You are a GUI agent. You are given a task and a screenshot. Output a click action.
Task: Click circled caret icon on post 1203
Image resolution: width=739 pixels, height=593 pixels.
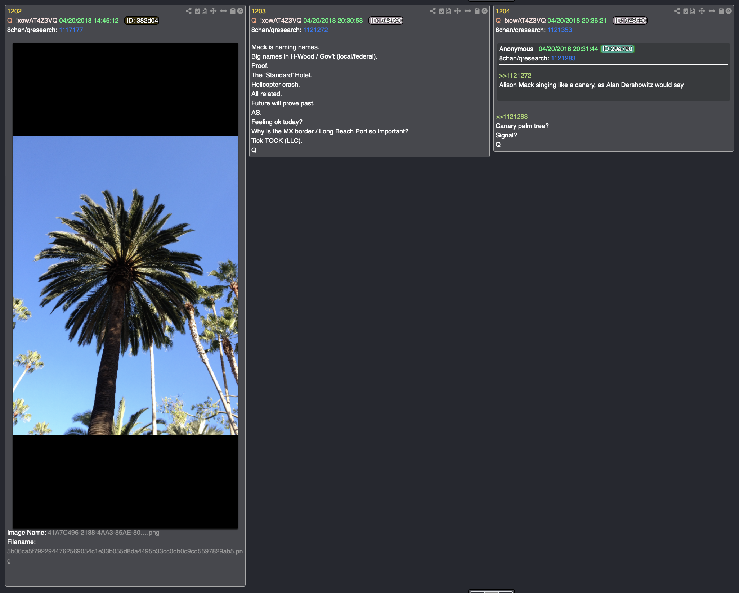(x=484, y=11)
